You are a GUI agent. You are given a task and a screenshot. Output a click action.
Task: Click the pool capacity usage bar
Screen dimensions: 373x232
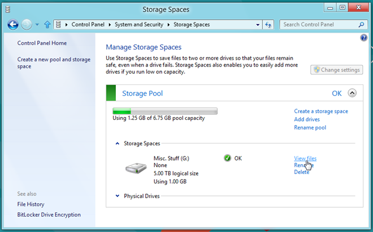tap(165, 111)
